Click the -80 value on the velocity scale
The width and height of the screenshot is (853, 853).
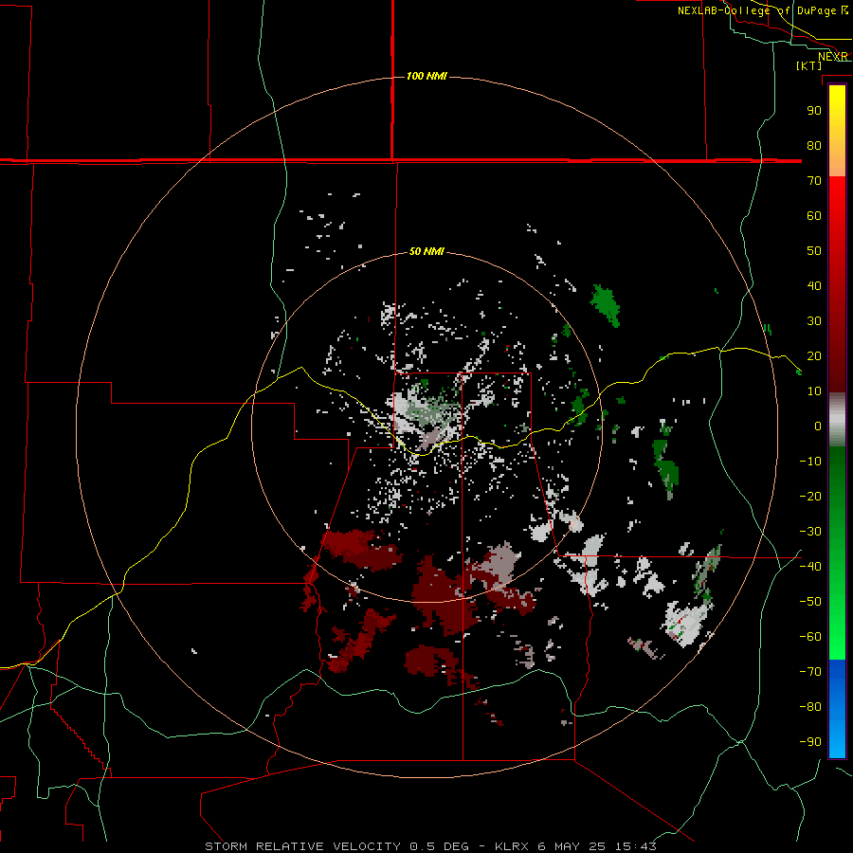pos(810,707)
